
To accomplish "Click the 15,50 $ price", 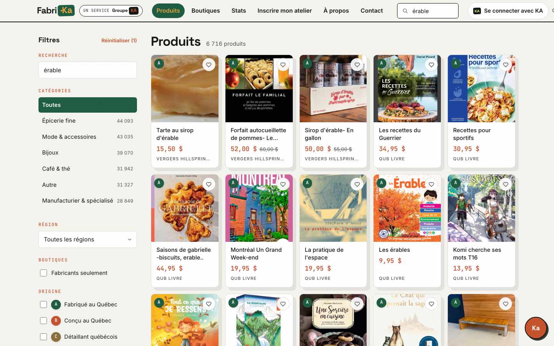I will click(170, 149).
